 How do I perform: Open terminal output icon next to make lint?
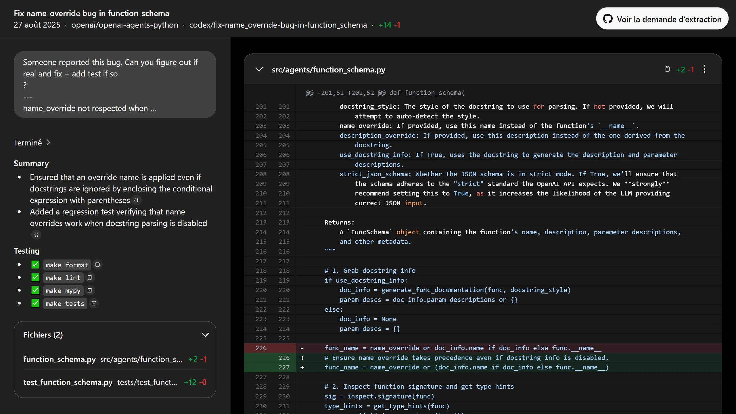(x=90, y=277)
